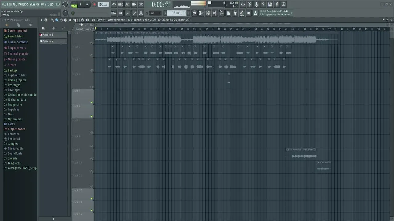Open the plugin picker plug icon

tap(235, 13)
